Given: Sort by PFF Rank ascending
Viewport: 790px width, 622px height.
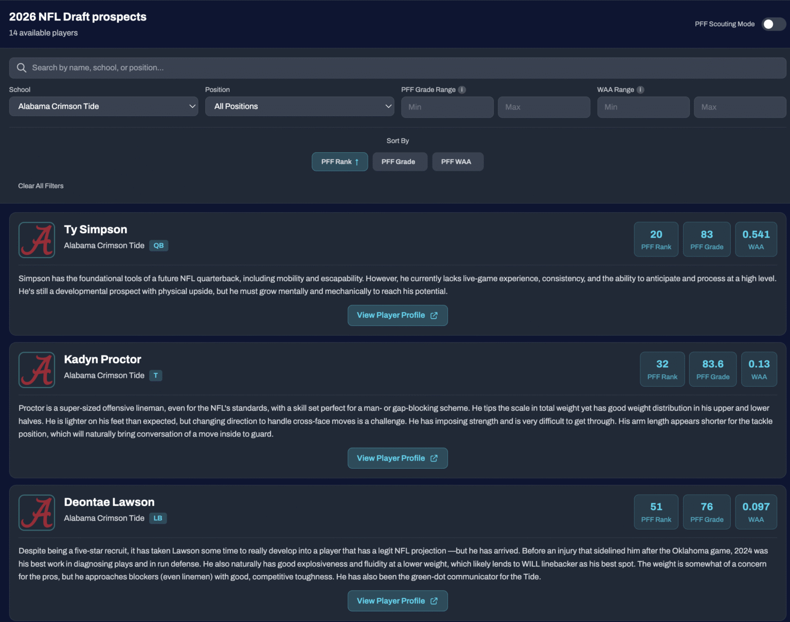Looking at the screenshot, I should (339, 162).
